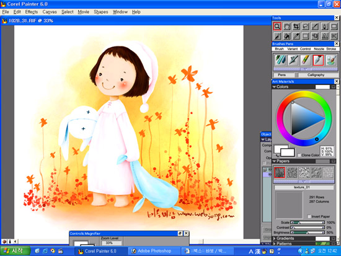Select the Grabber hand tool

(287, 27)
